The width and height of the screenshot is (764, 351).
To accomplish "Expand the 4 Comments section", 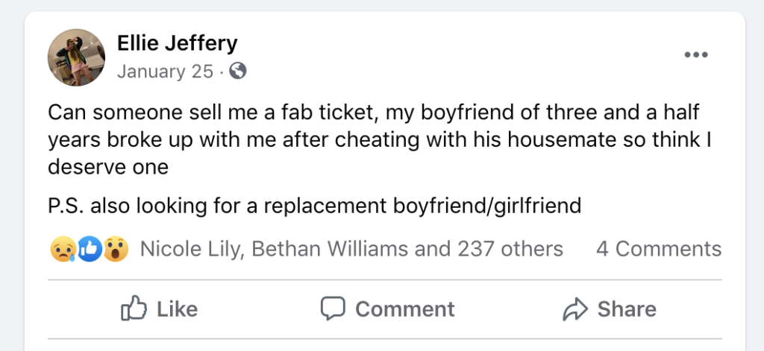I will pos(659,249).
